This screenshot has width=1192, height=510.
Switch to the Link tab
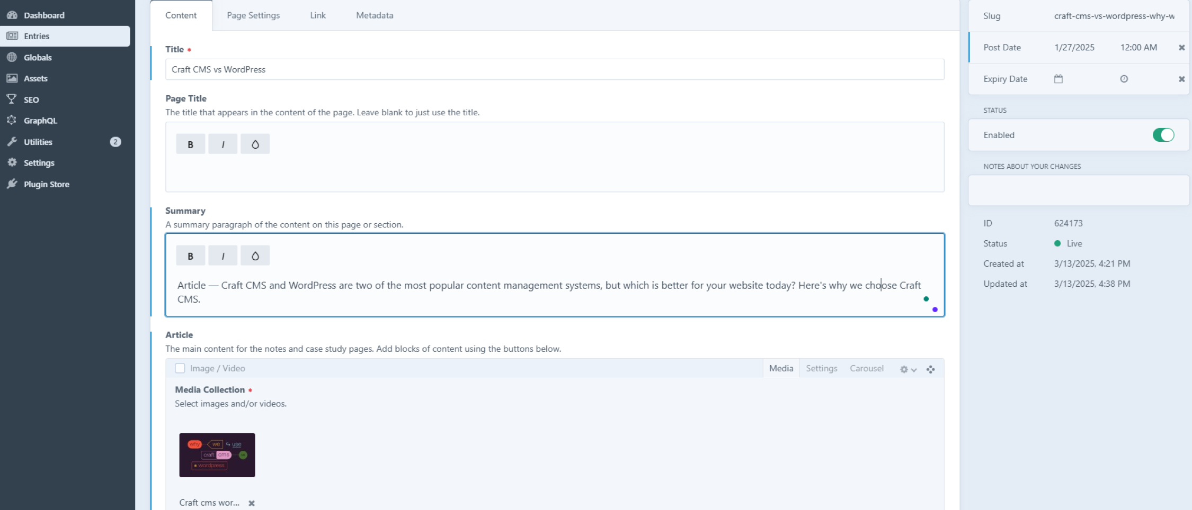tap(318, 15)
